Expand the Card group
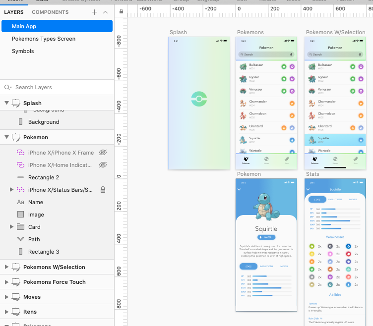This screenshot has height=326, width=373. click(11, 227)
